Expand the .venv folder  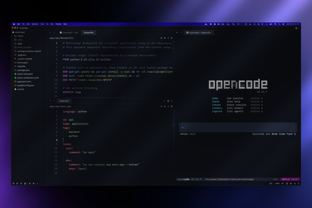(19, 40)
